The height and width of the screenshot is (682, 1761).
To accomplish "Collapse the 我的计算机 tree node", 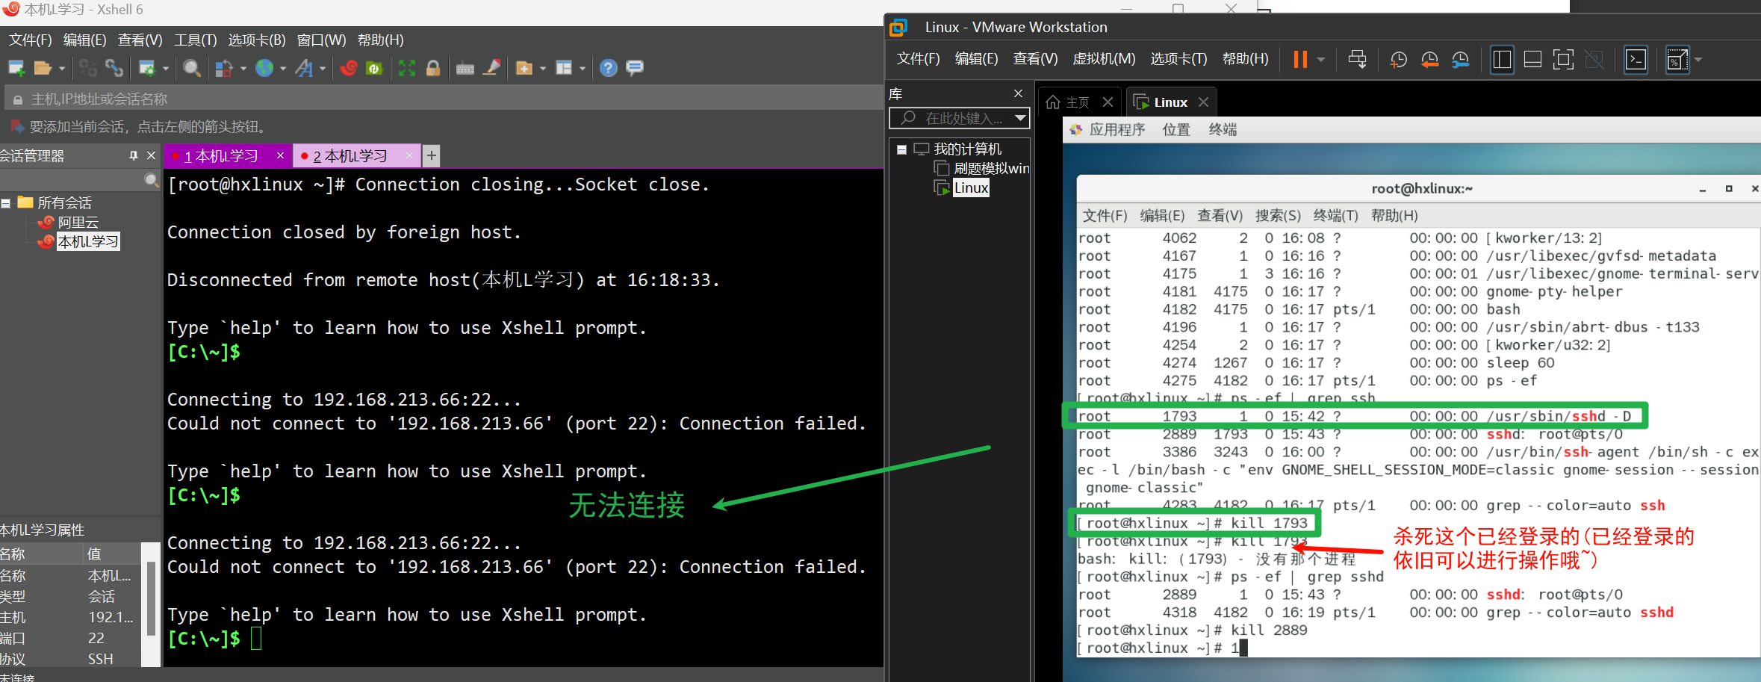I will (x=901, y=149).
